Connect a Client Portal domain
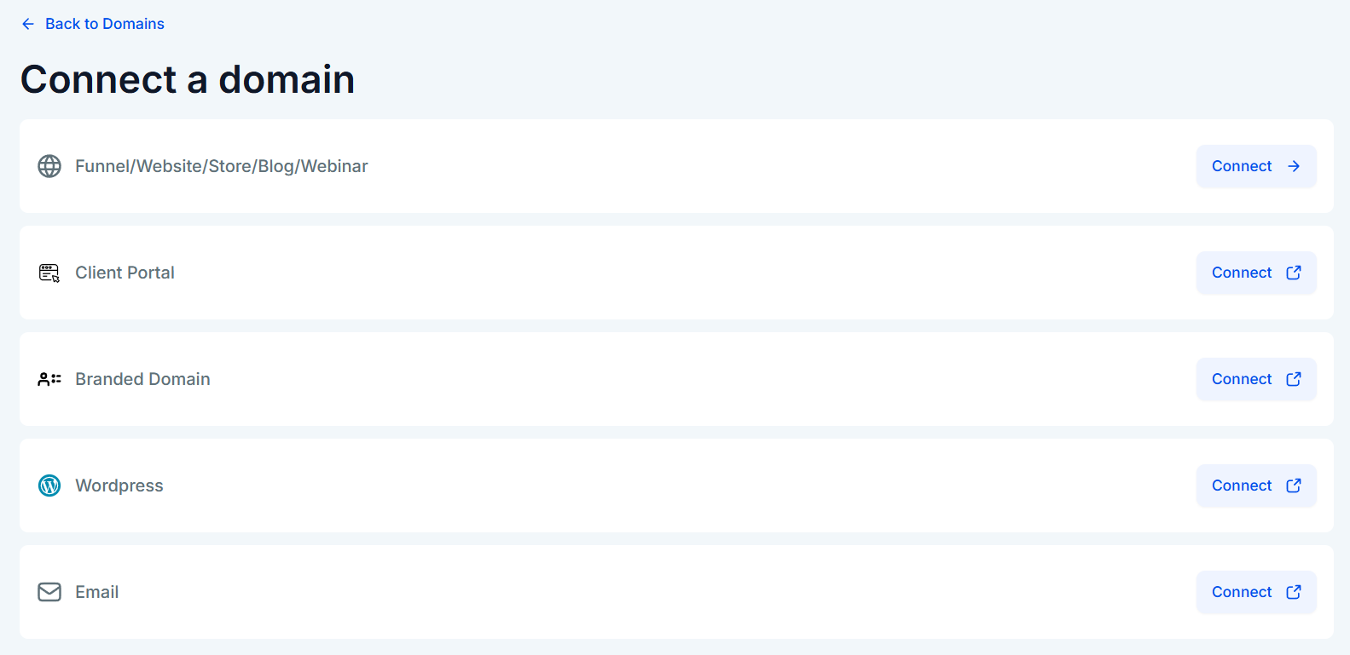The height and width of the screenshot is (655, 1350). pyautogui.click(x=1256, y=273)
